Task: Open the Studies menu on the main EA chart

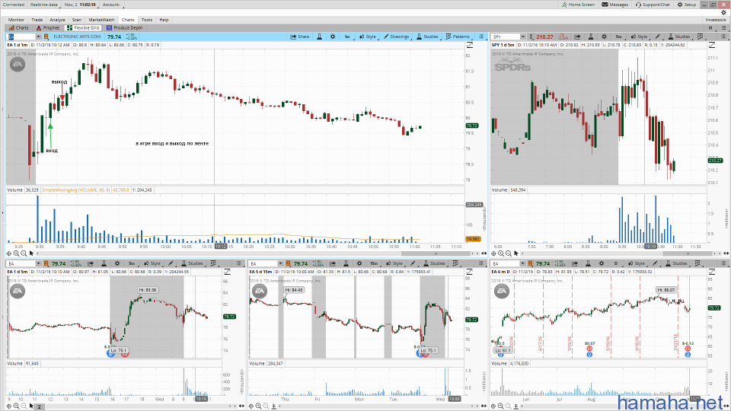Action: click(x=427, y=37)
